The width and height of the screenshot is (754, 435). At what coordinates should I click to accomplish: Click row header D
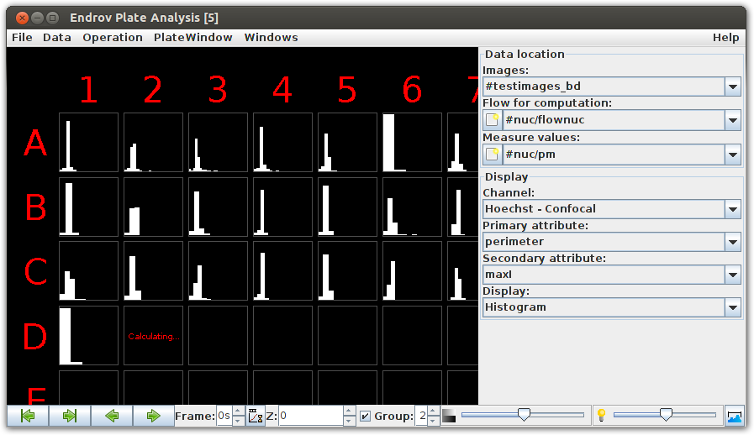pos(35,336)
